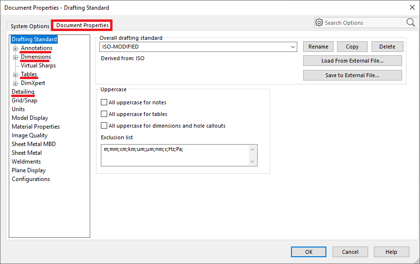
Task: Toggle uppercase for dimensions and hole callouts
Action: 104,126
